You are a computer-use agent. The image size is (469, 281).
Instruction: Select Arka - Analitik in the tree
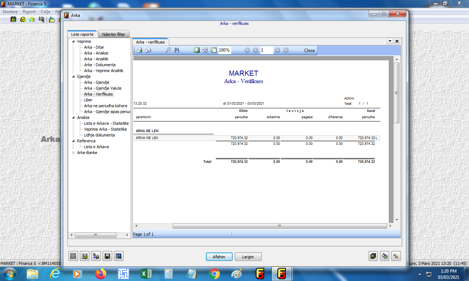click(96, 59)
